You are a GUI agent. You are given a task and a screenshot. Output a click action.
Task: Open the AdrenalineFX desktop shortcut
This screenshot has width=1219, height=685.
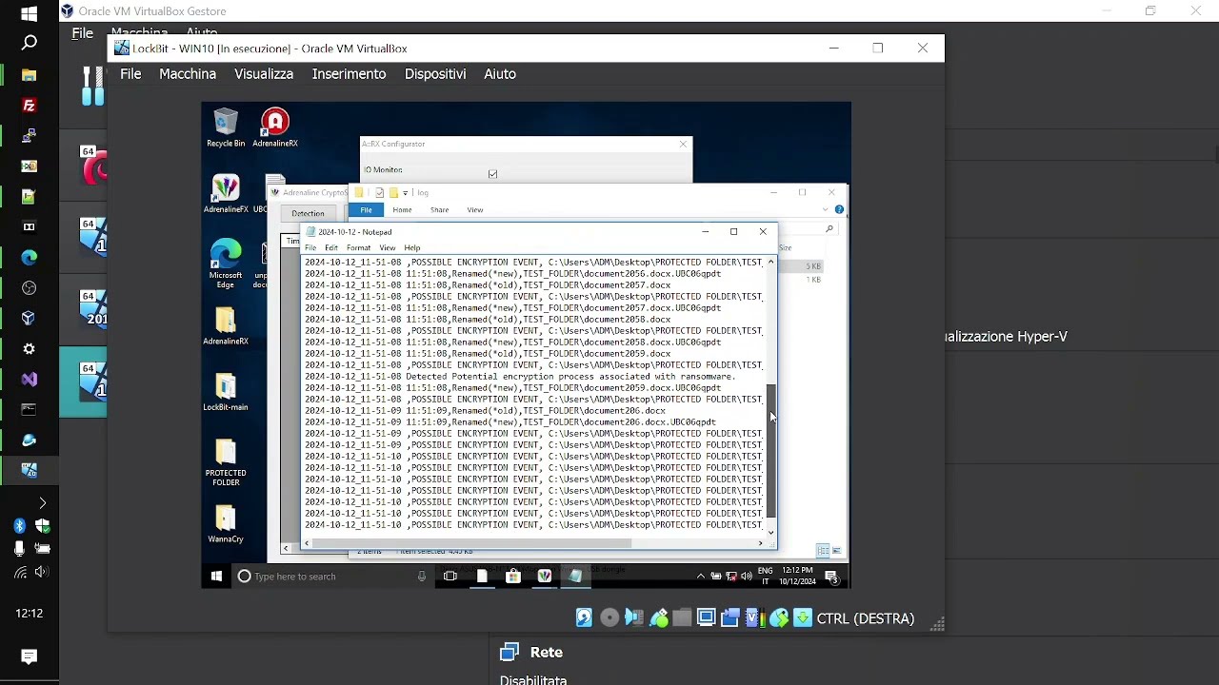[226, 193]
